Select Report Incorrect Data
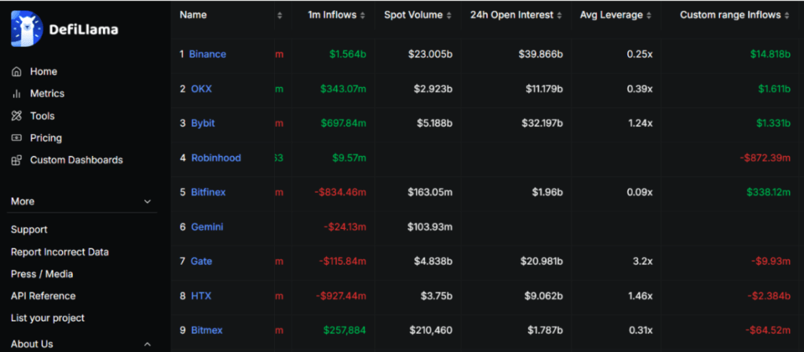Screen dimensions: 804x352 point(60,252)
